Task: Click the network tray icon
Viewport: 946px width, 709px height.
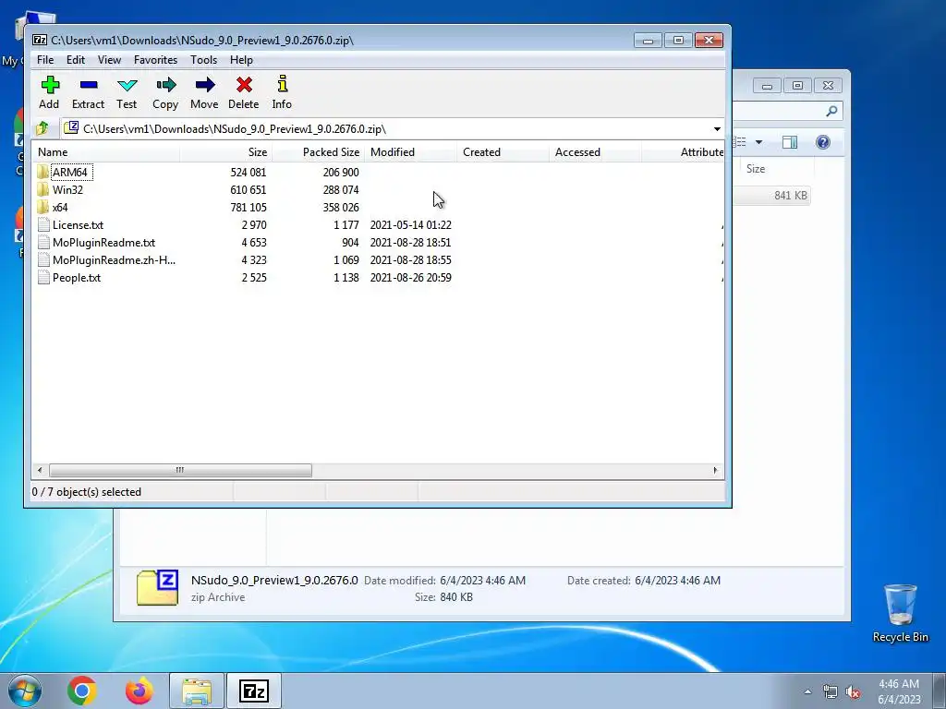Action: click(x=831, y=692)
